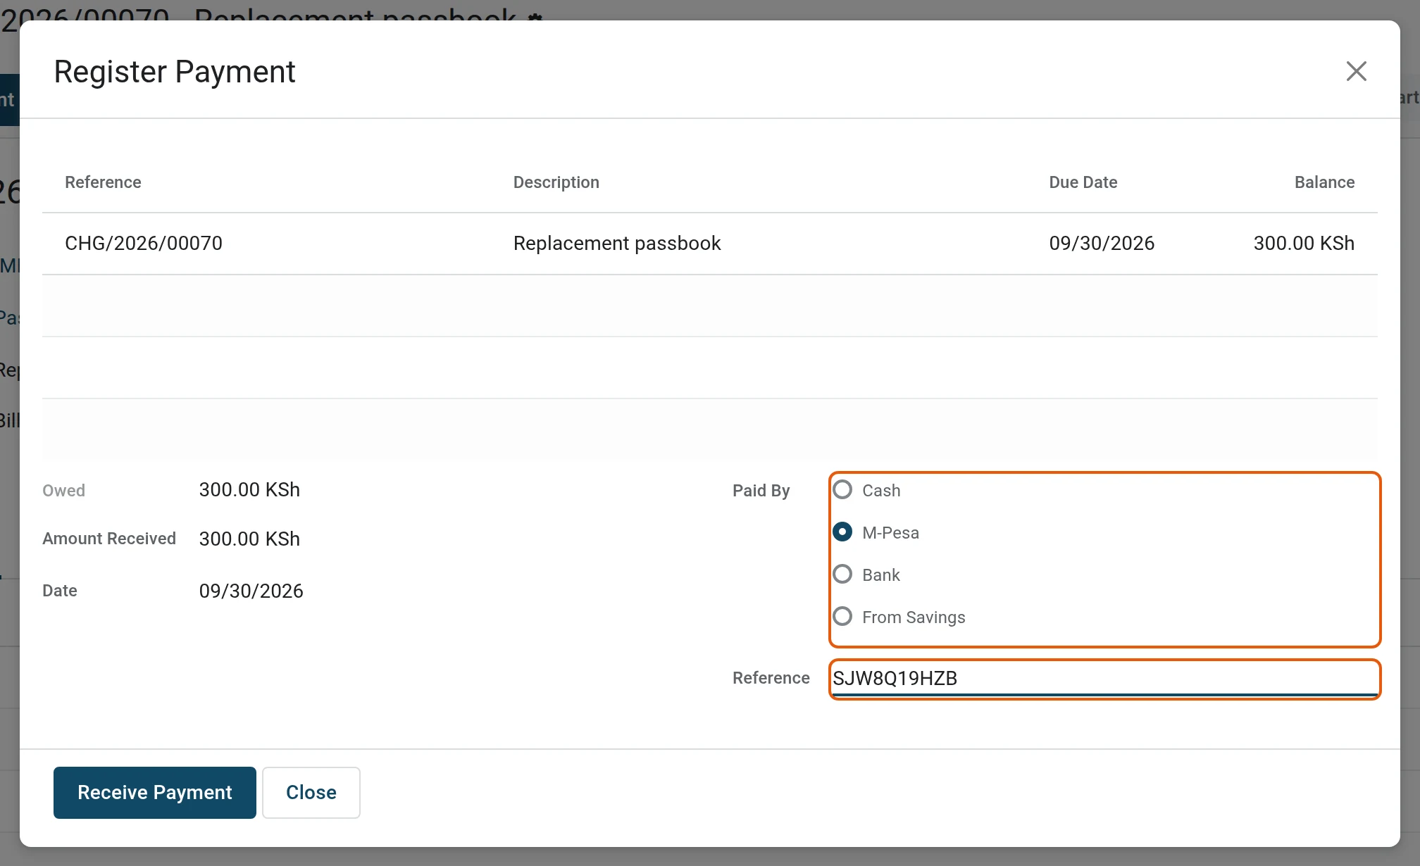This screenshot has height=866, width=1420.
Task: Edit the Amount Received value 300.00 KSh
Action: pyautogui.click(x=249, y=539)
